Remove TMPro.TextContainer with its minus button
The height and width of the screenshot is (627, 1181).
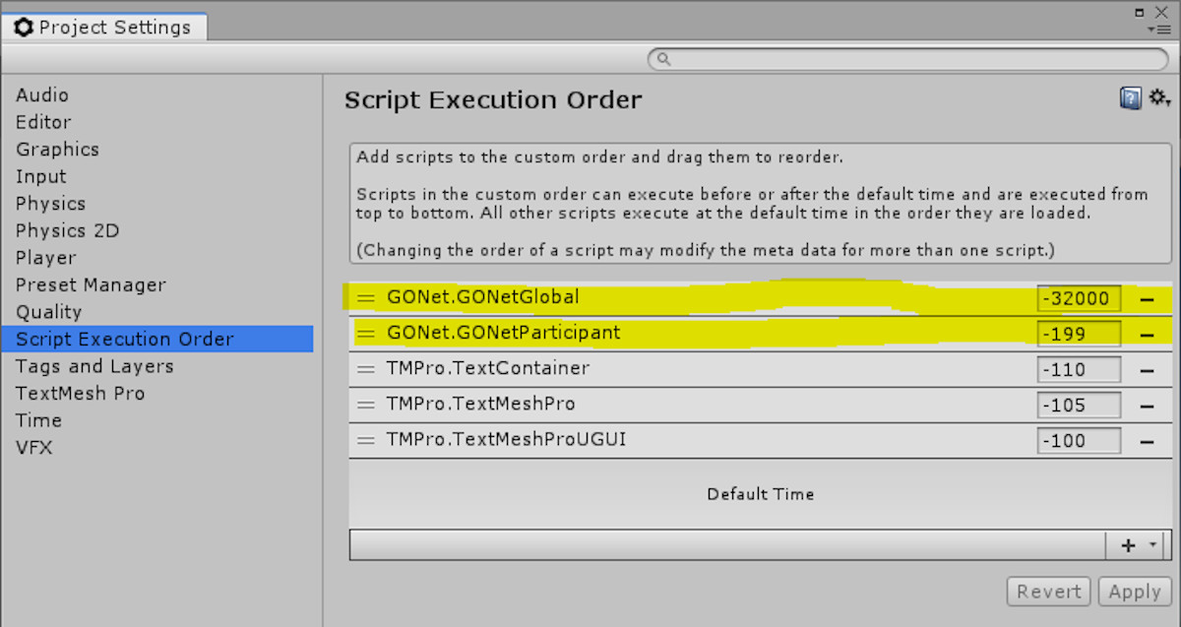coord(1148,370)
